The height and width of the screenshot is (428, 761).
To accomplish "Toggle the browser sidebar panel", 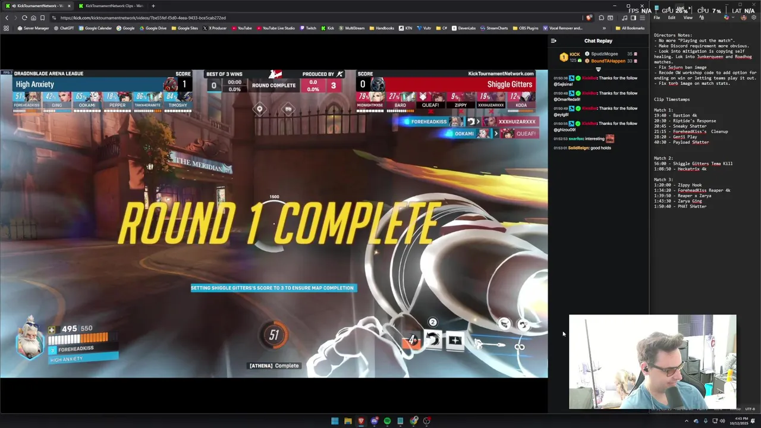I will 633,18.
